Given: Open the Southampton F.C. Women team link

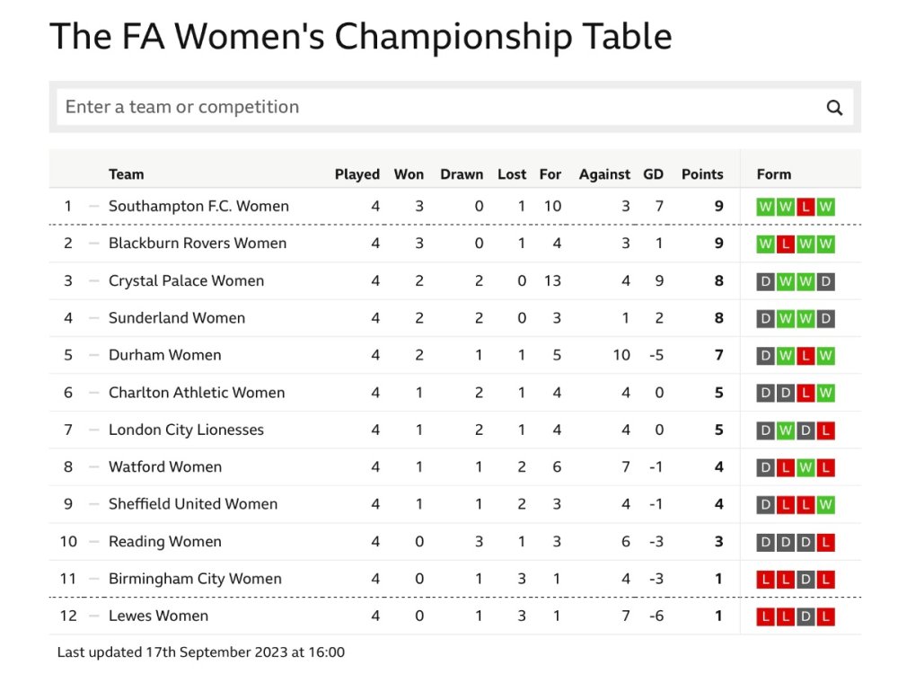Looking at the screenshot, I should (198, 207).
